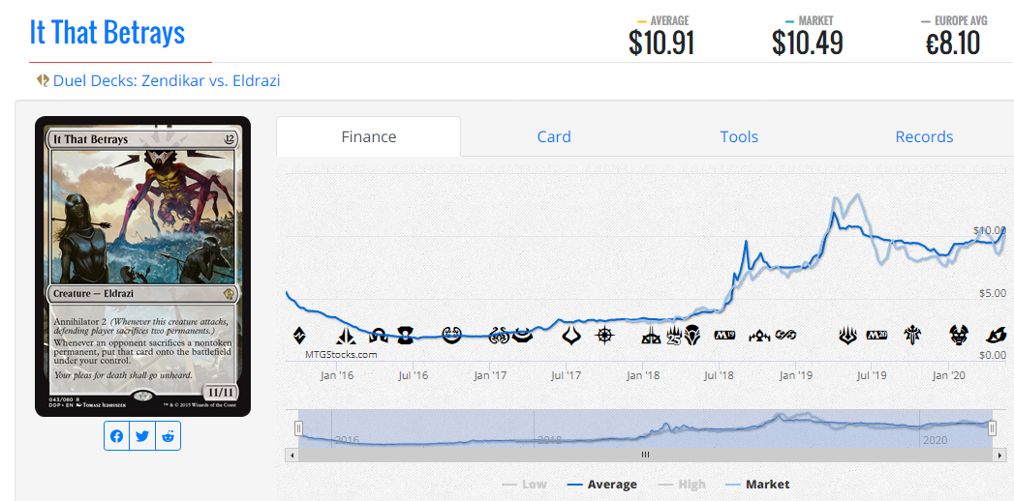The height and width of the screenshot is (501, 1014).
Task: Click the $10.91 average price
Action: point(661,44)
